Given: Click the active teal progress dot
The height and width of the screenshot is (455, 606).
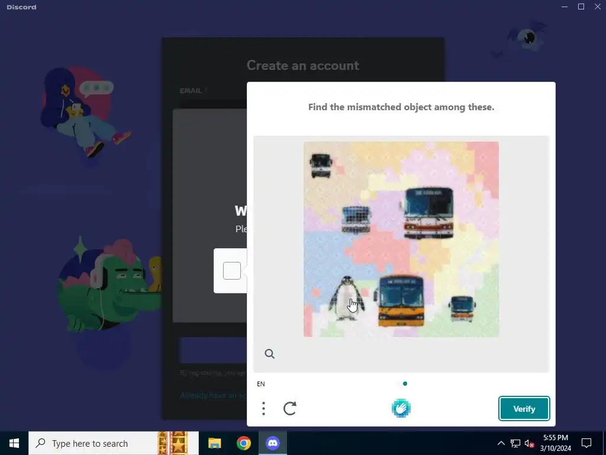Looking at the screenshot, I should click(x=405, y=384).
